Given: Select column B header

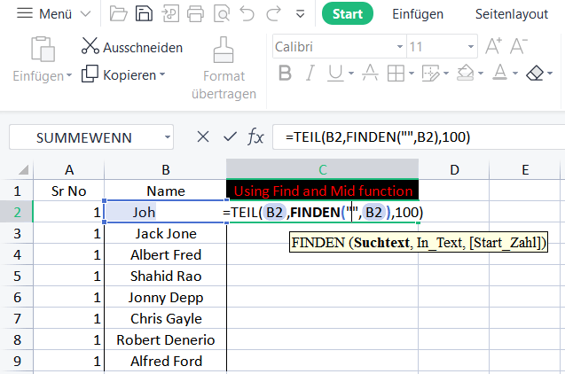Looking at the screenshot, I should pos(165,169).
